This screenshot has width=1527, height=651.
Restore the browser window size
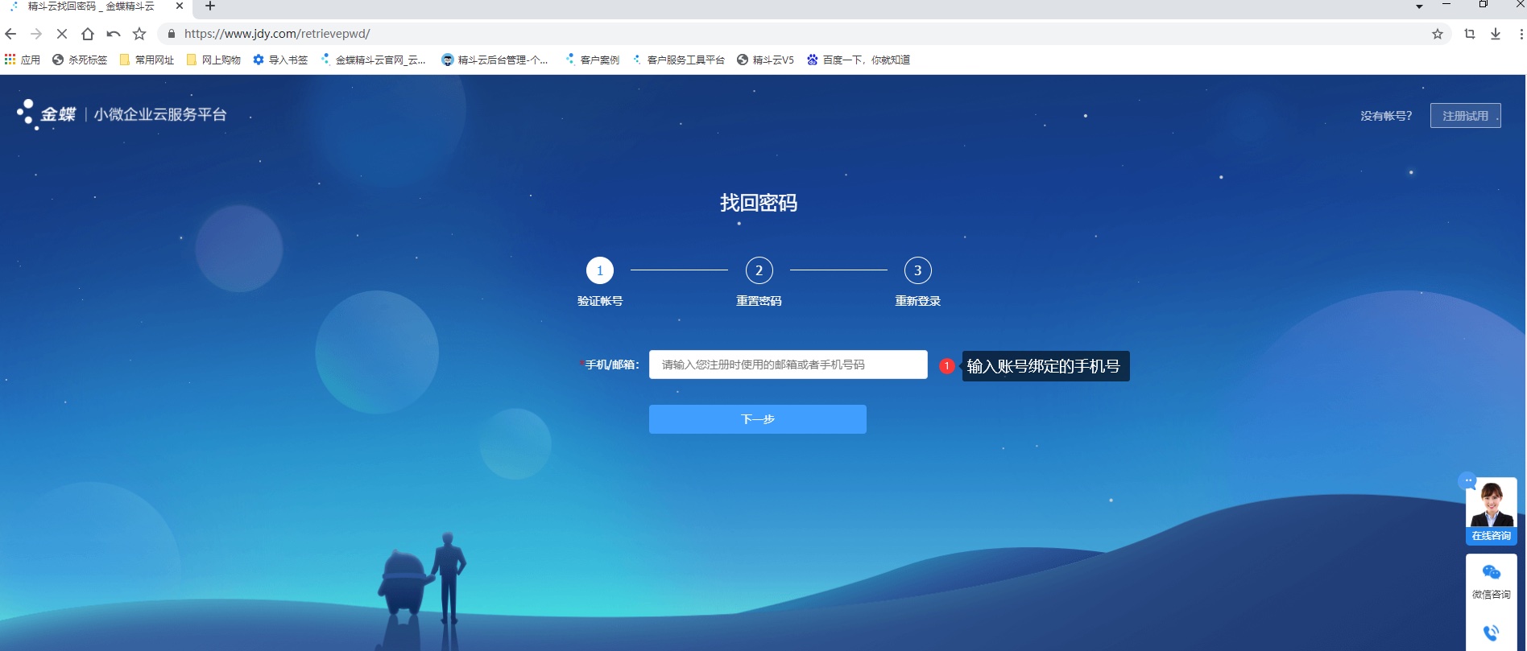click(1484, 5)
